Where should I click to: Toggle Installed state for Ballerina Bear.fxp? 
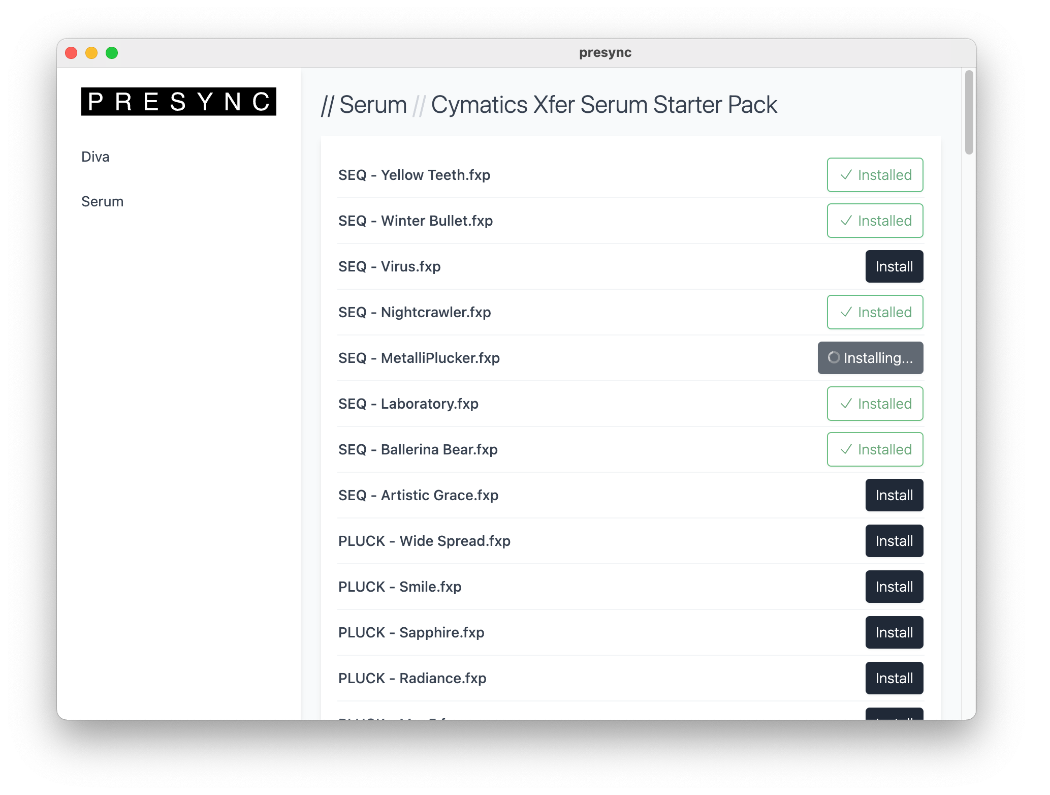click(874, 449)
